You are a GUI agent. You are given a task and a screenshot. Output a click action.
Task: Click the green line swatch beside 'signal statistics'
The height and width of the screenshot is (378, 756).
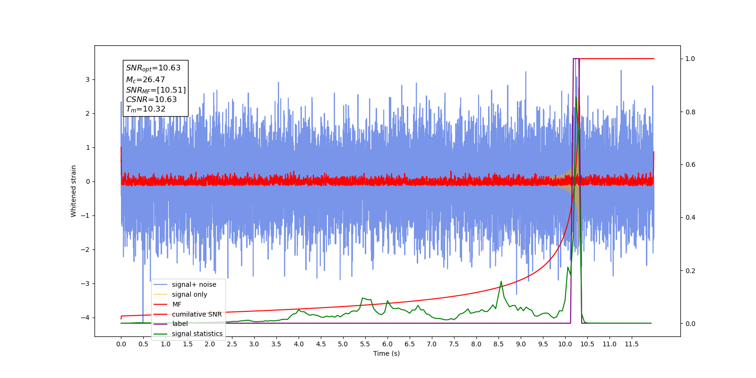point(161,334)
